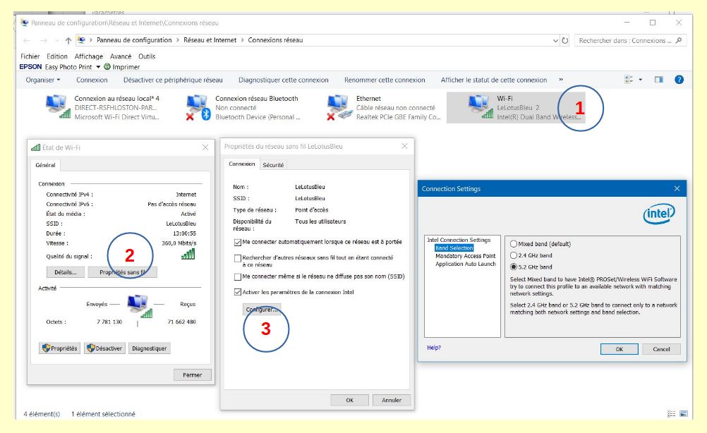Click the Ethernet network adapter icon
This screenshot has height=433, width=707.
tap(339, 108)
